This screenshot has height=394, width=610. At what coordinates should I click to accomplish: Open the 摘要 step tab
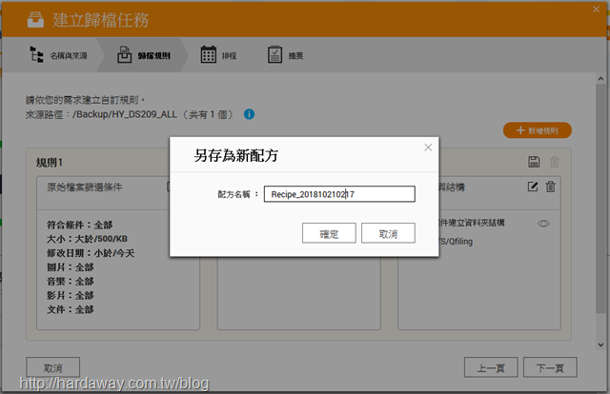[285, 55]
